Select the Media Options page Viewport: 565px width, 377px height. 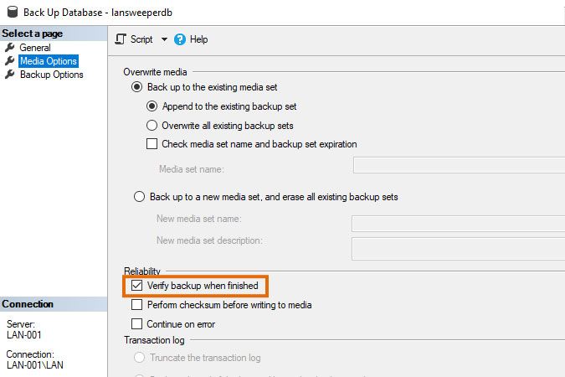tap(48, 61)
